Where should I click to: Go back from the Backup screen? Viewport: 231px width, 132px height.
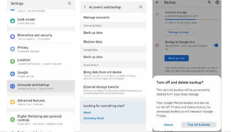157,2
